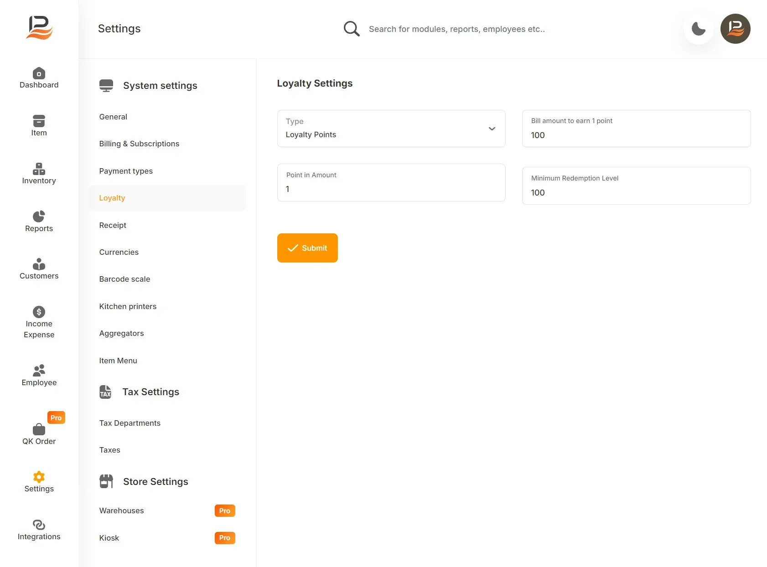
Task: Open the Dashboard home icon
Action: click(39, 73)
